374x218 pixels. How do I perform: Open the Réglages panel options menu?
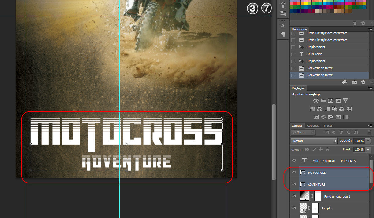pyautogui.click(x=371, y=88)
